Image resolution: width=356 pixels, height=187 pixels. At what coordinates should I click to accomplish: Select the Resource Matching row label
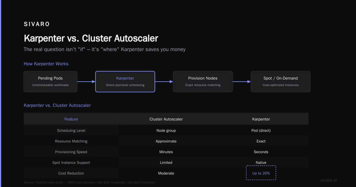click(x=71, y=141)
